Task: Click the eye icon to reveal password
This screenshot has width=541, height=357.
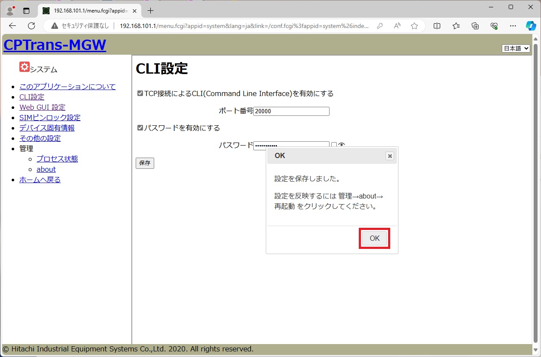Action: [x=342, y=145]
